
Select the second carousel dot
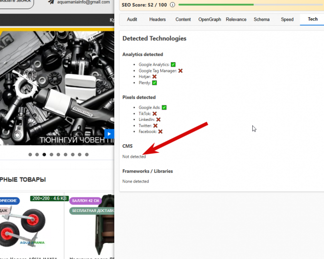(37, 154)
